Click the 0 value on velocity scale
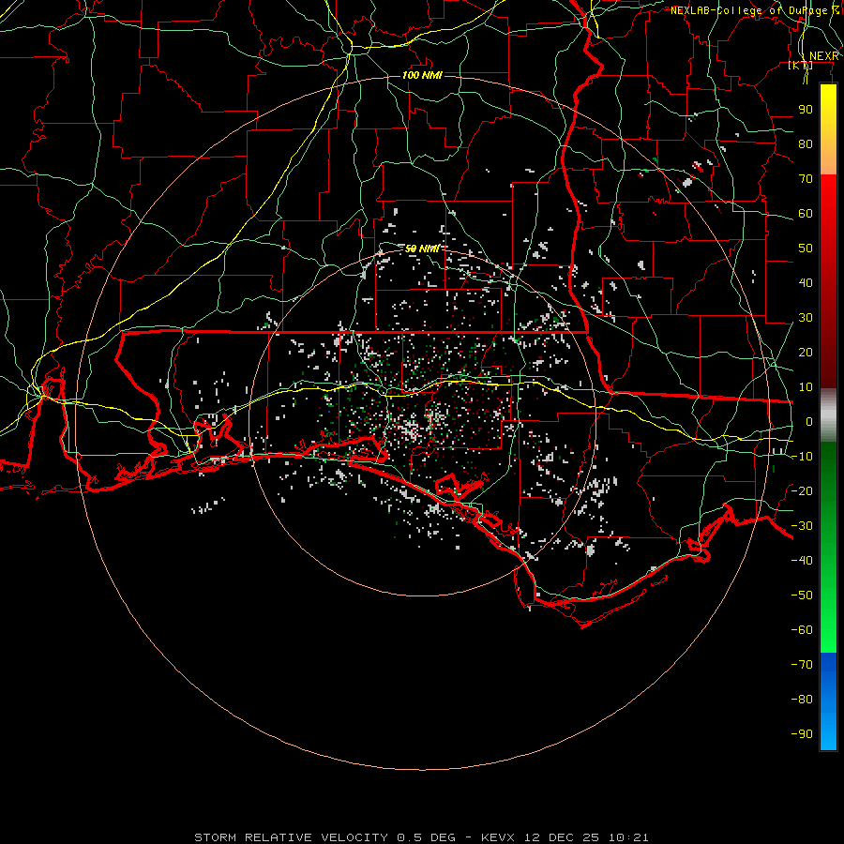 [809, 422]
